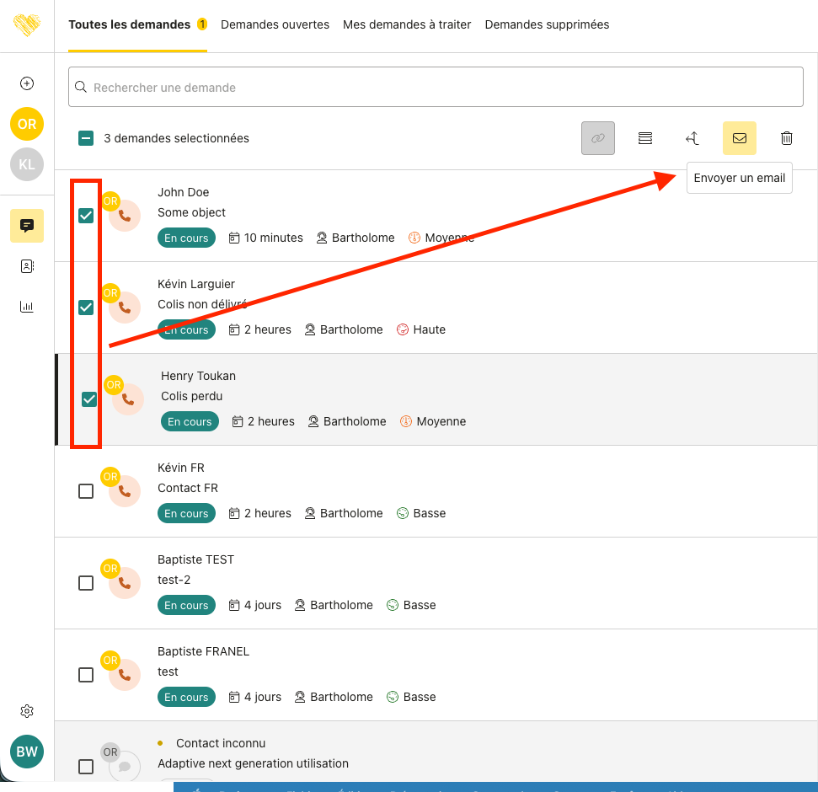This screenshot has width=818, height=792.
Task: Click the trash delete icon in toolbar
Action: [x=786, y=138]
